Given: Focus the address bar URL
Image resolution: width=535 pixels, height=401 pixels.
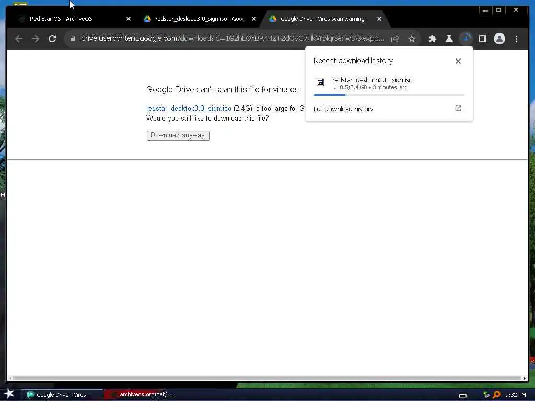Looking at the screenshot, I should (232, 39).
